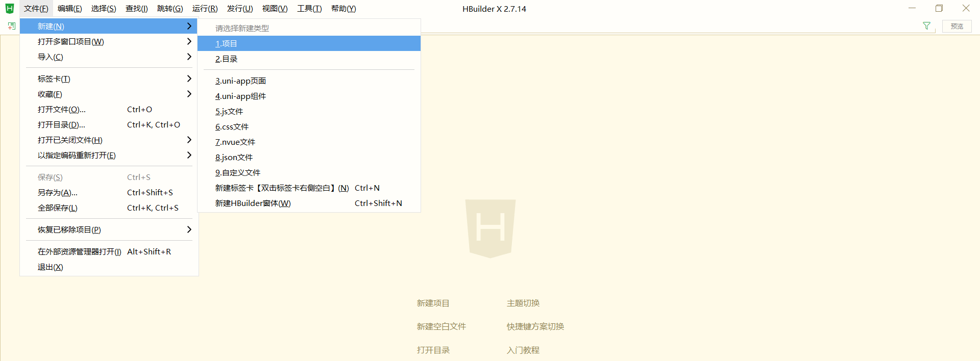The width and height of the screenshot is (980, 361).
Task: Click the 入门教程 link
Action: pos(523,350)
